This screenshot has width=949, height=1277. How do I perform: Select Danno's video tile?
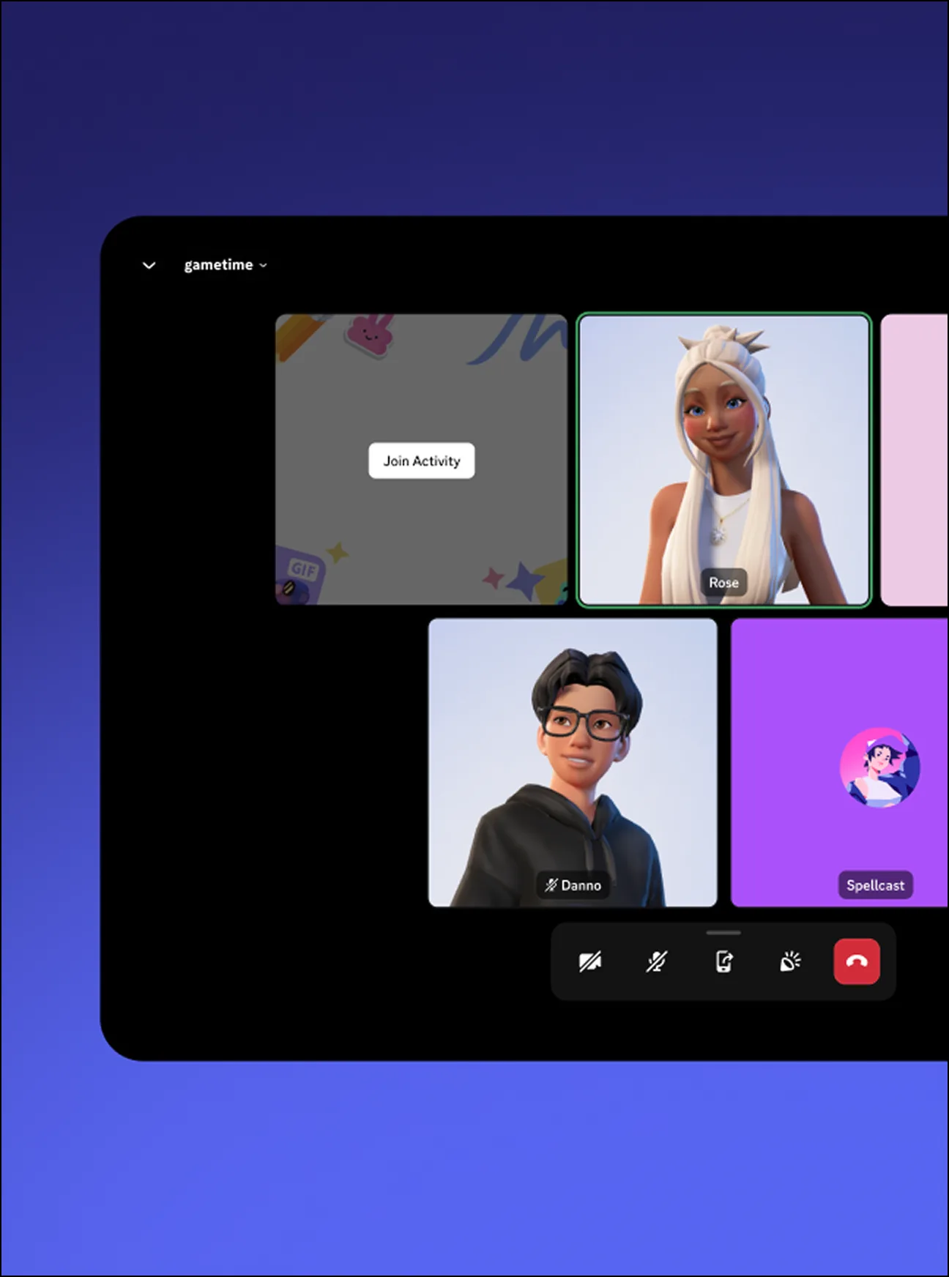pos(573,762)
